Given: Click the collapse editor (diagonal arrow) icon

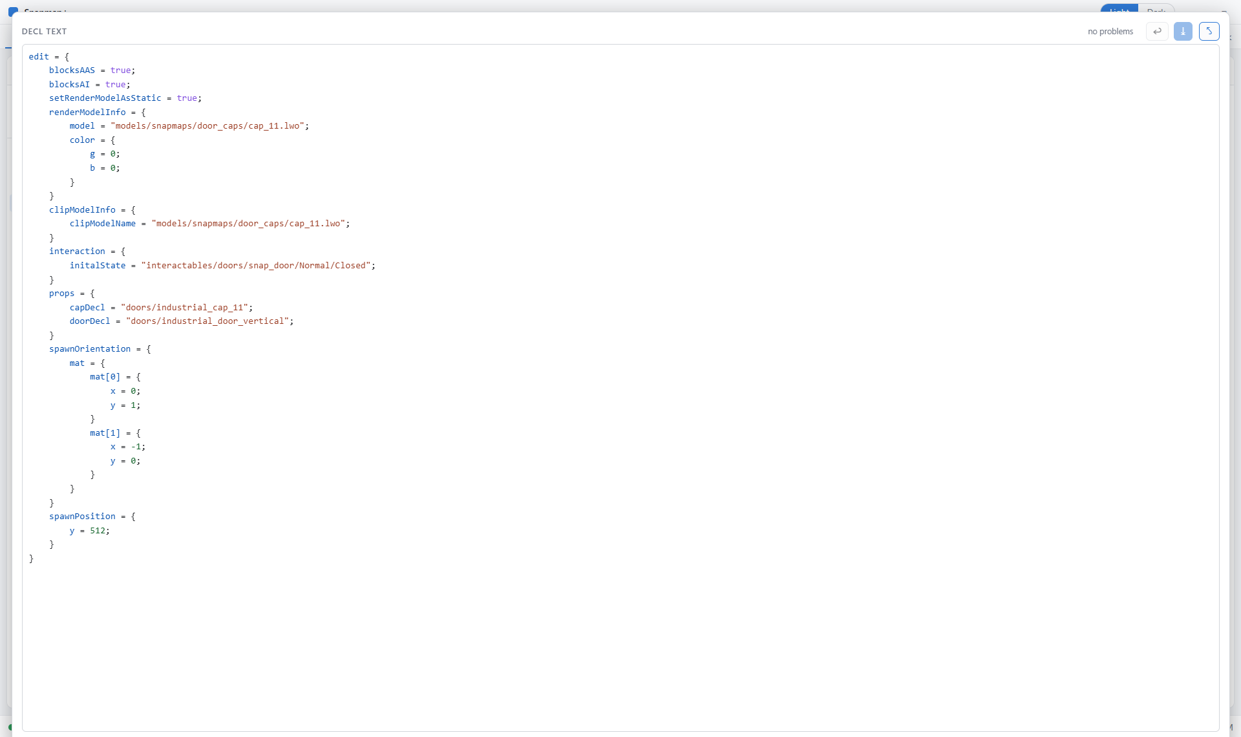Looking at the screenshot, I should pos(1209,31).
